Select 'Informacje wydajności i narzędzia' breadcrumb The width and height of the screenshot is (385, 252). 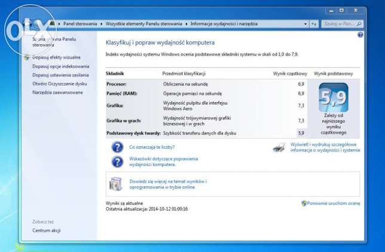[x=224, y=24]
